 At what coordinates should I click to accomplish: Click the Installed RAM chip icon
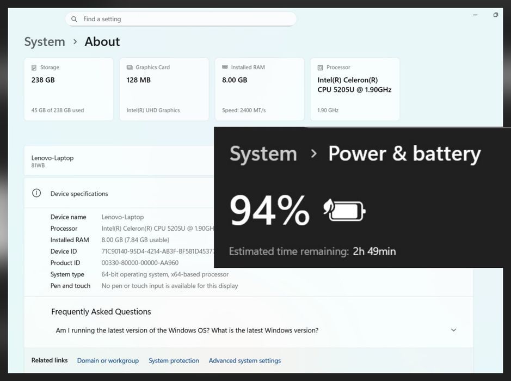(225, 67)
